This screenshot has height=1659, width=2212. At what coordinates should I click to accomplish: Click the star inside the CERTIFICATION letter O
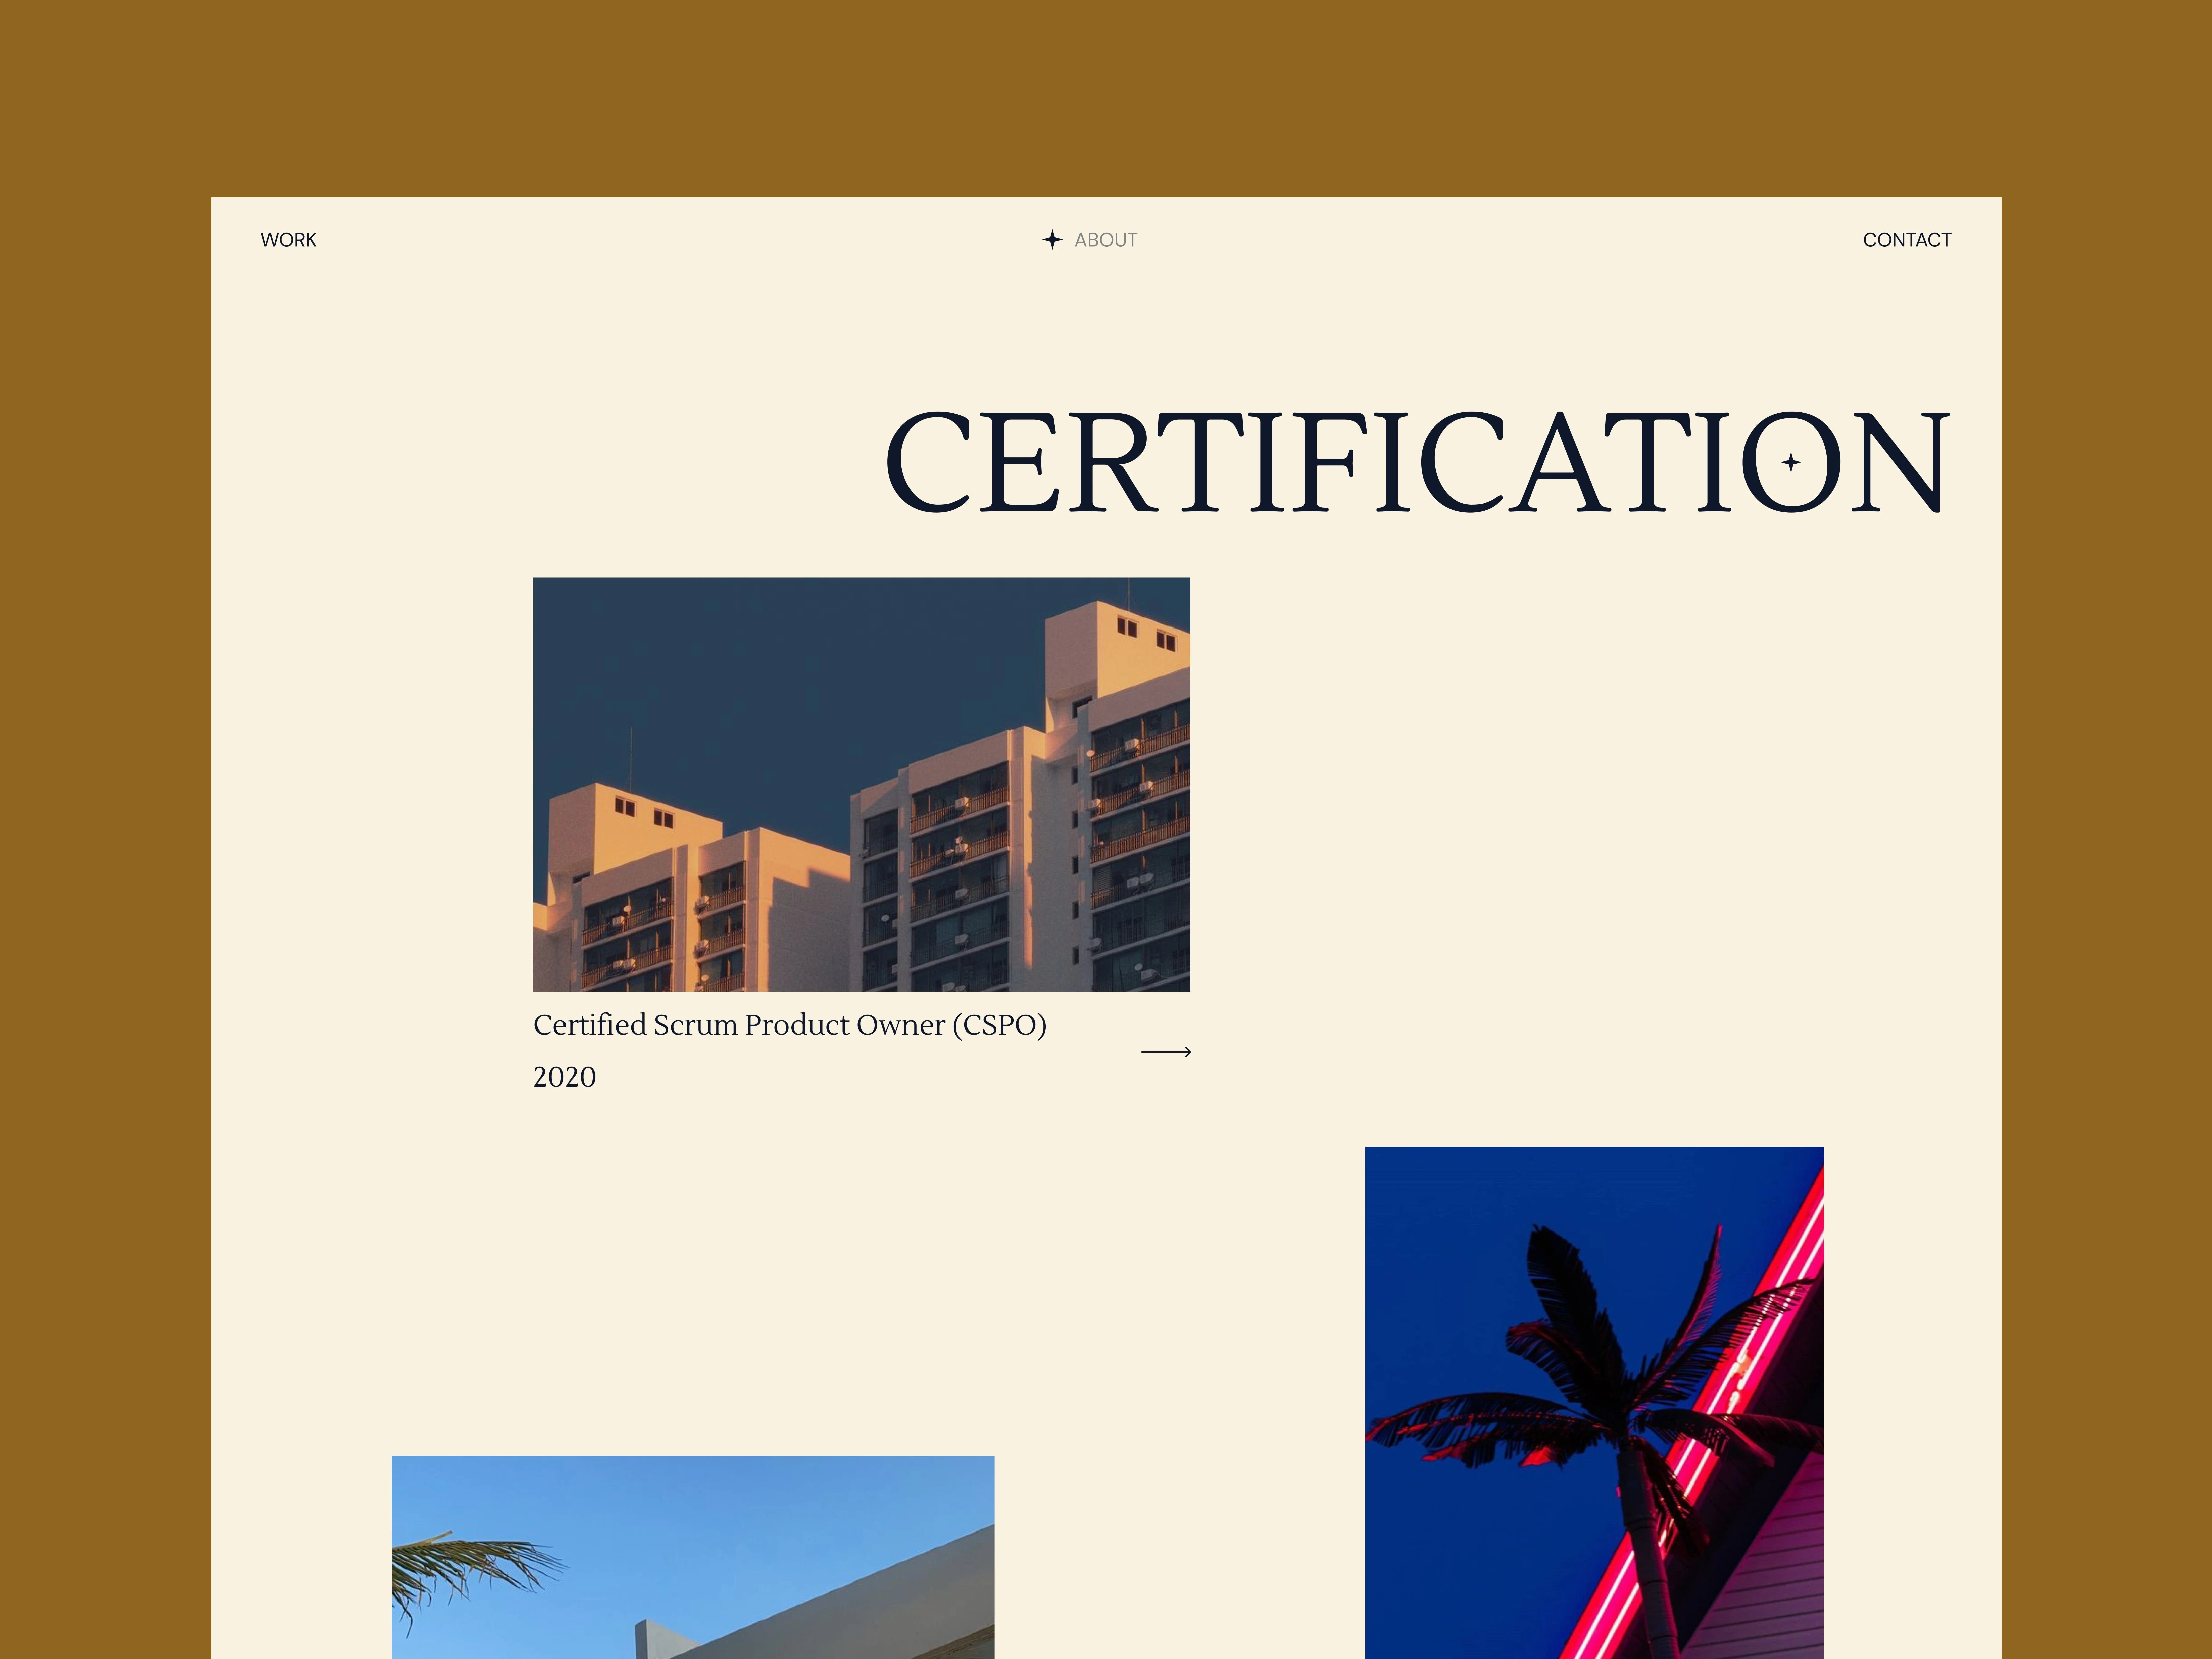pyautogui.click(x=1791, y=462)
